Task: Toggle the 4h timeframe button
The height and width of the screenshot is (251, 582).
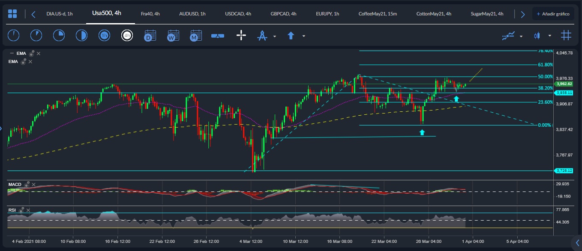Action: [x=127, y=36]
